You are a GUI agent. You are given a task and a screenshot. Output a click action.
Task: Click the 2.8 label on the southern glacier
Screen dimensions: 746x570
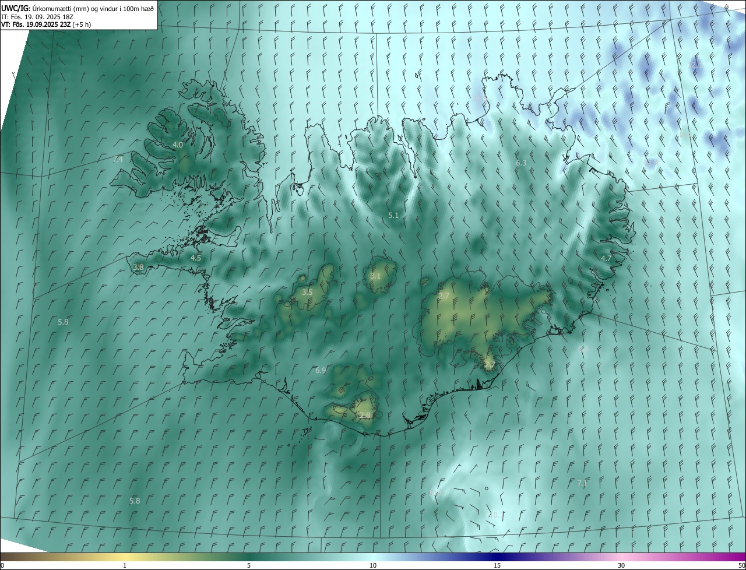[365, 415]
